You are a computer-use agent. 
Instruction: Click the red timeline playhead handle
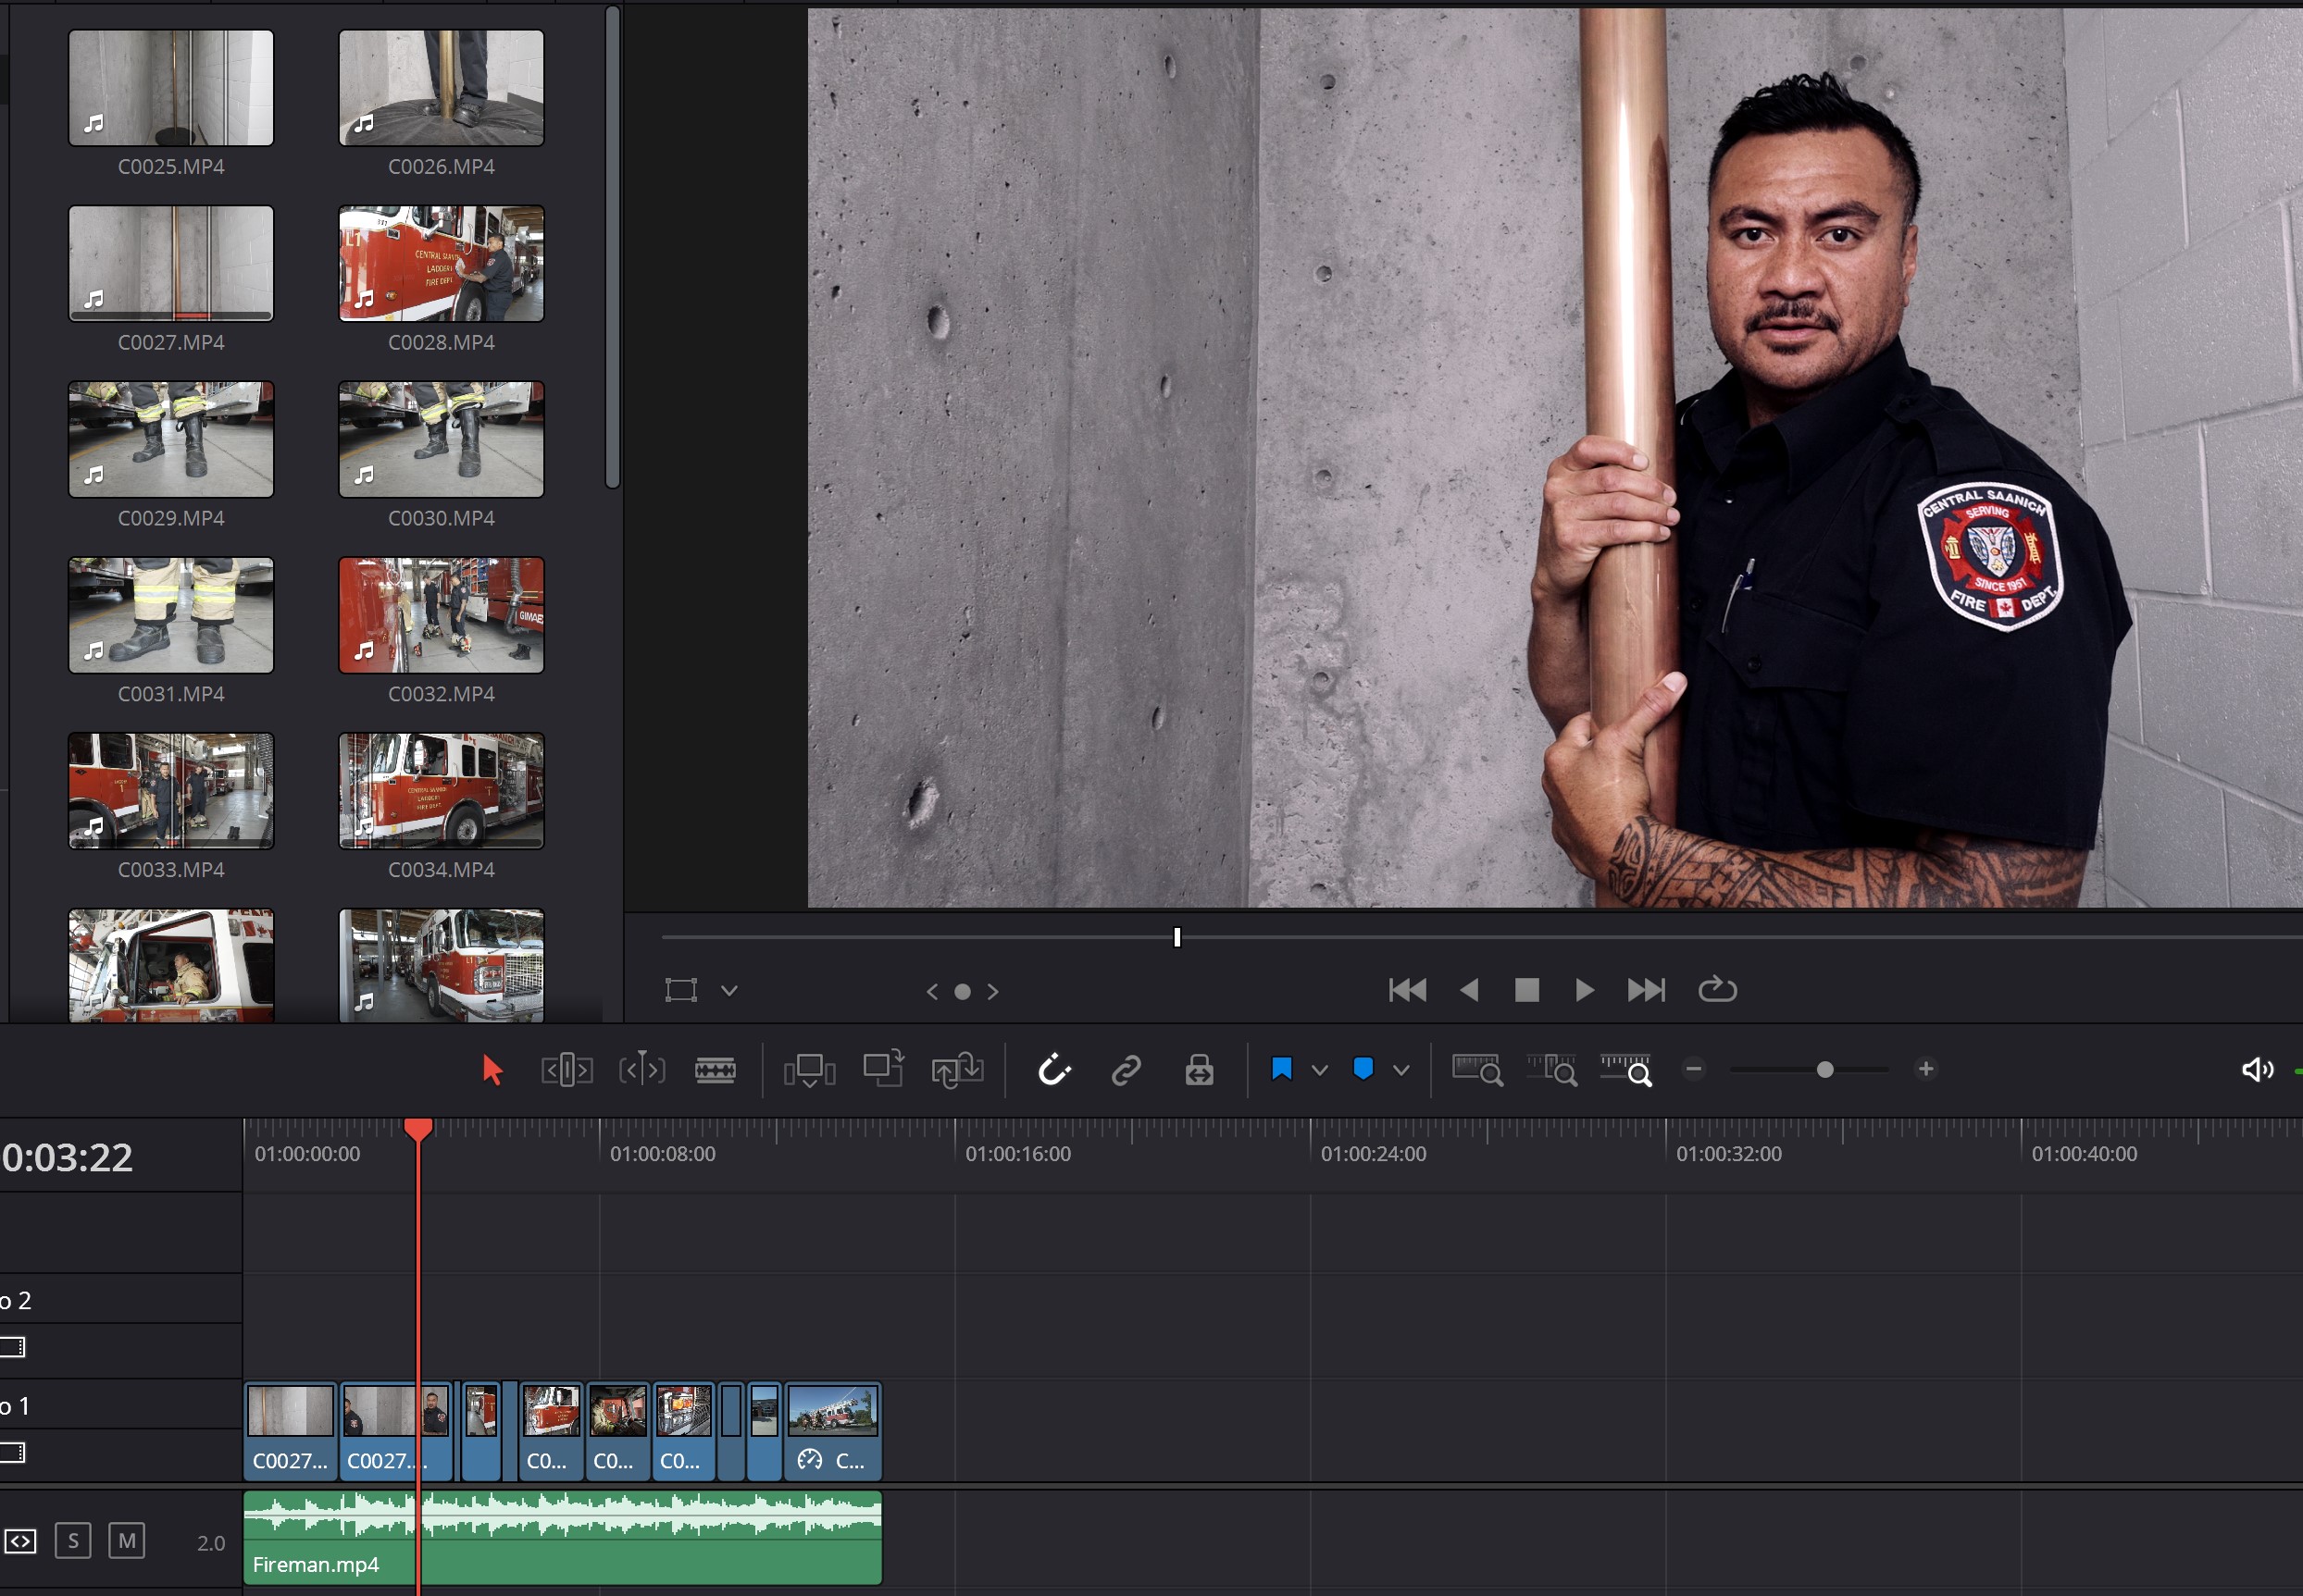(x=418, y=1130)
